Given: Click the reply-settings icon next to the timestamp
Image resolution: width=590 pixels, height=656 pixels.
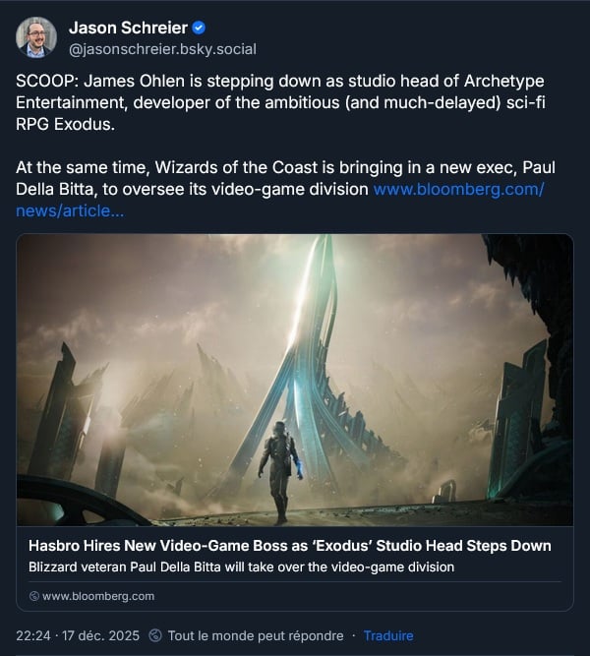Looking at the screenshot, I should 155,635.
